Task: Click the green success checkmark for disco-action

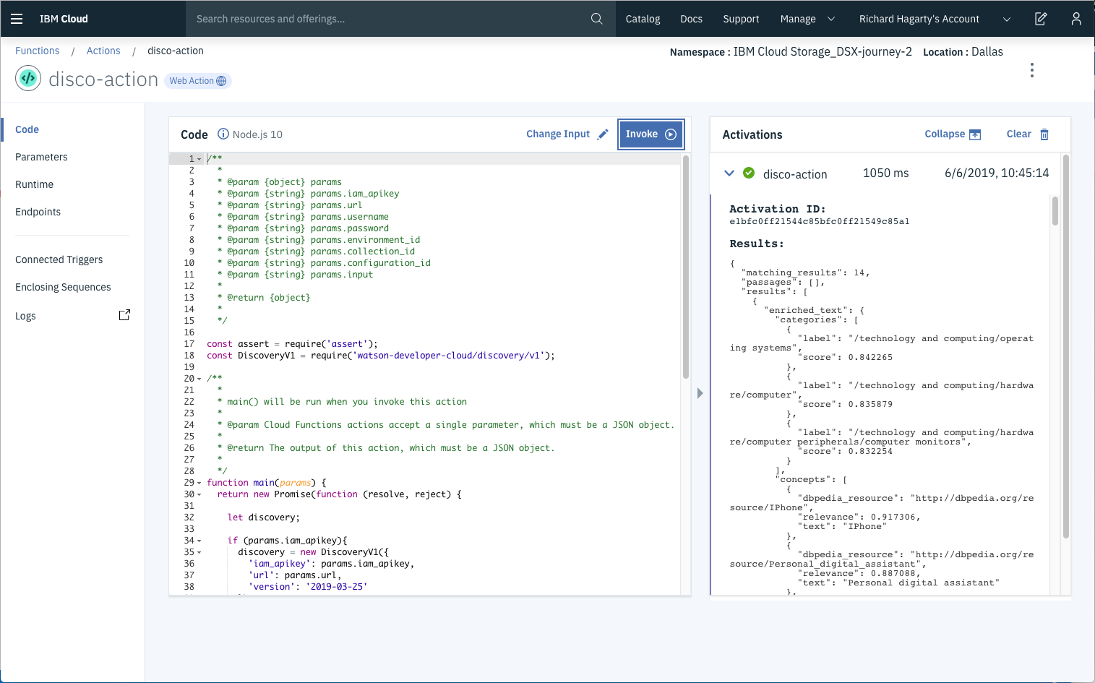Action: click(x=749, y=173)
